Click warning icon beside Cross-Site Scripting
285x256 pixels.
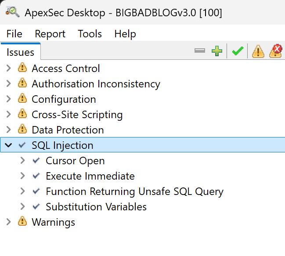tap(22, 114)
